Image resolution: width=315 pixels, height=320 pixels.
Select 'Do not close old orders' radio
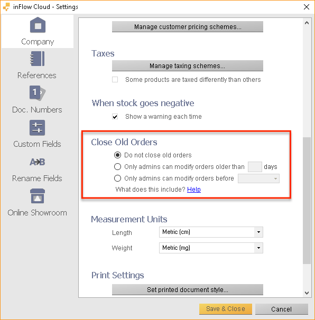tap(117, 155)
